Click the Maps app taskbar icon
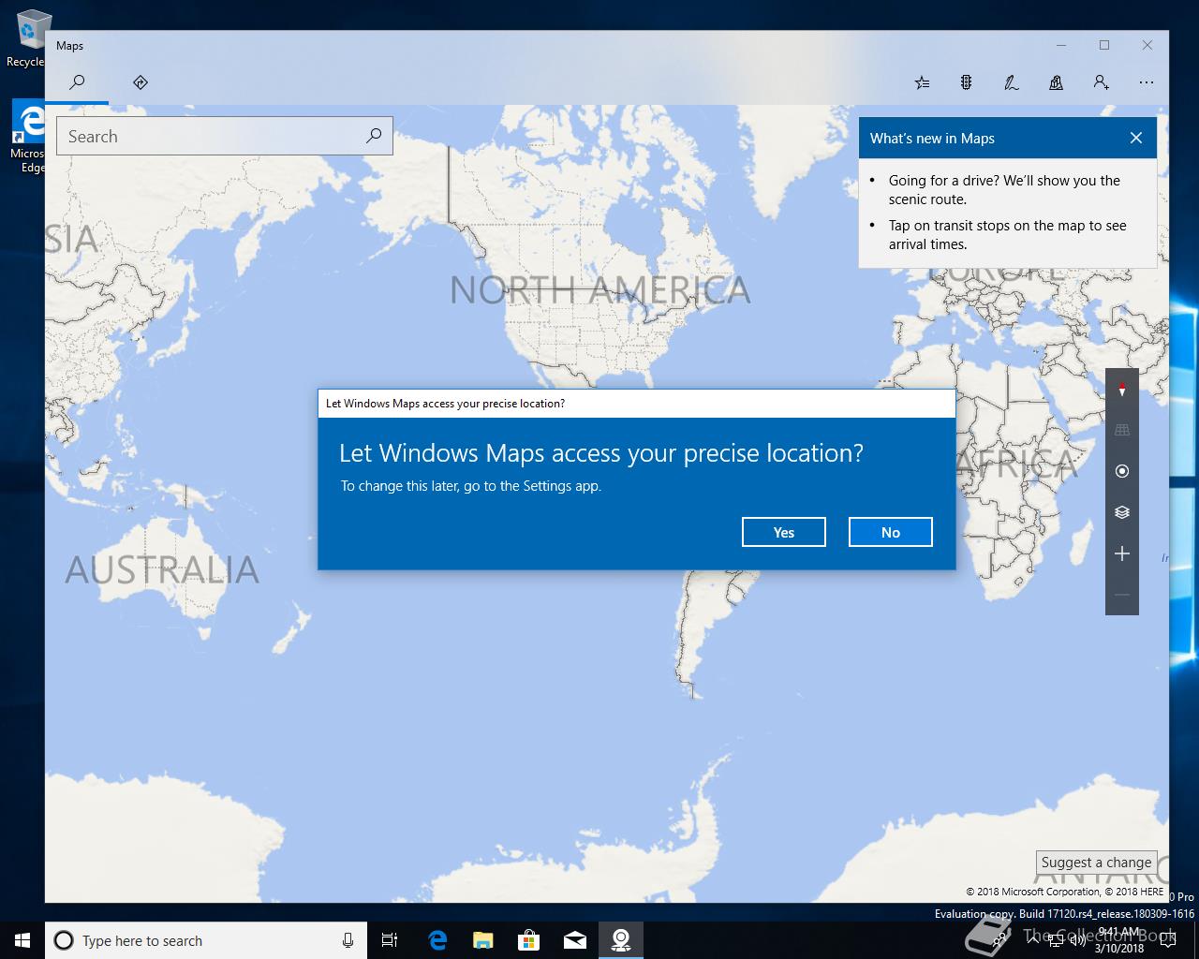Image resolution: width=1199 pixels, height=959 pixels. [x=621, y=940]
